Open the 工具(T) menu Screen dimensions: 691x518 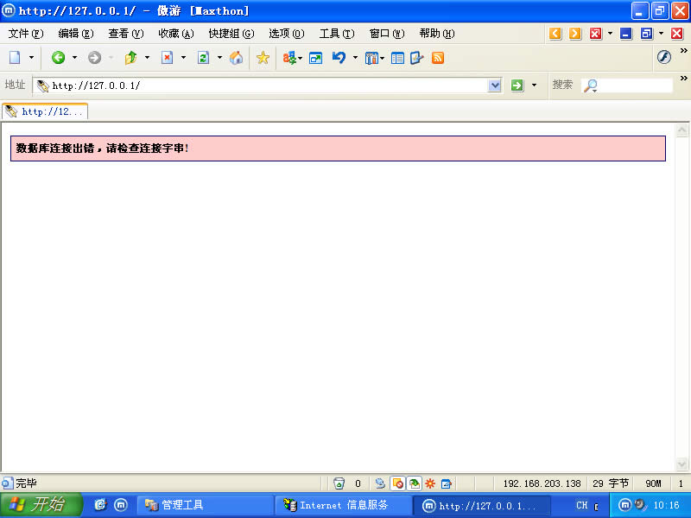tap(337, 34)
